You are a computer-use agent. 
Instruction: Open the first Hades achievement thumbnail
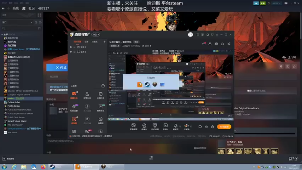pos(222,151)
